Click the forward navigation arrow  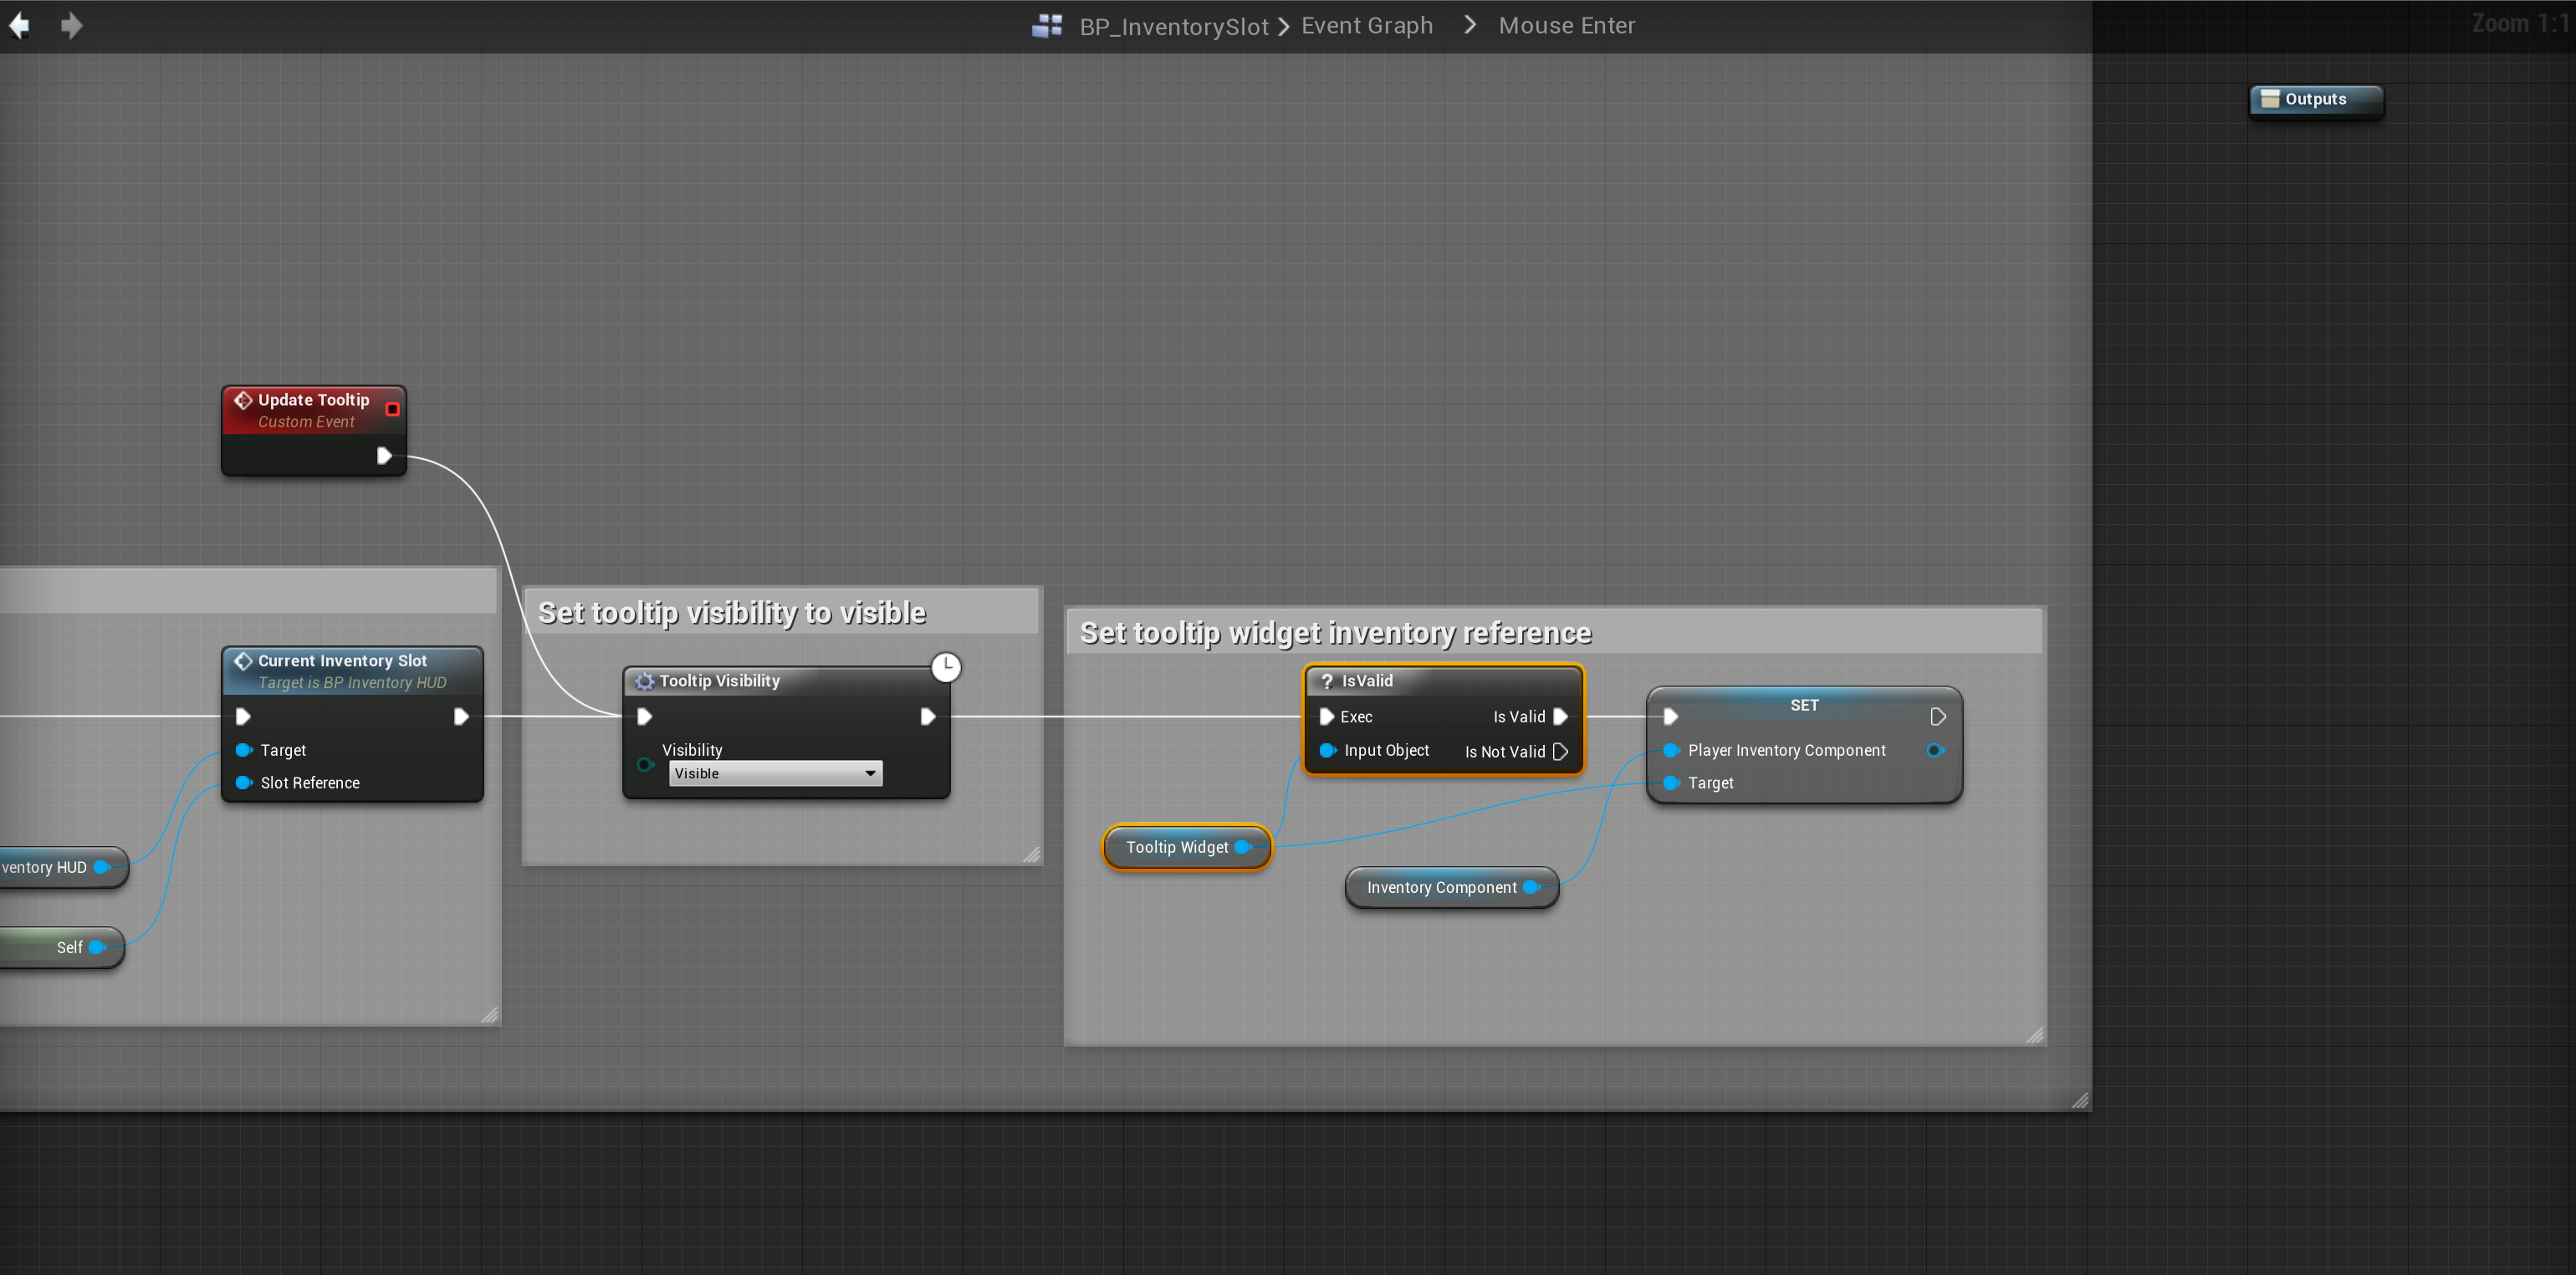tap(71, 25)
